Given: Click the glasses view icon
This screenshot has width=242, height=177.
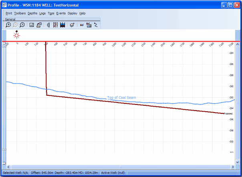Looking at the screenshot, I should [81, 25].
